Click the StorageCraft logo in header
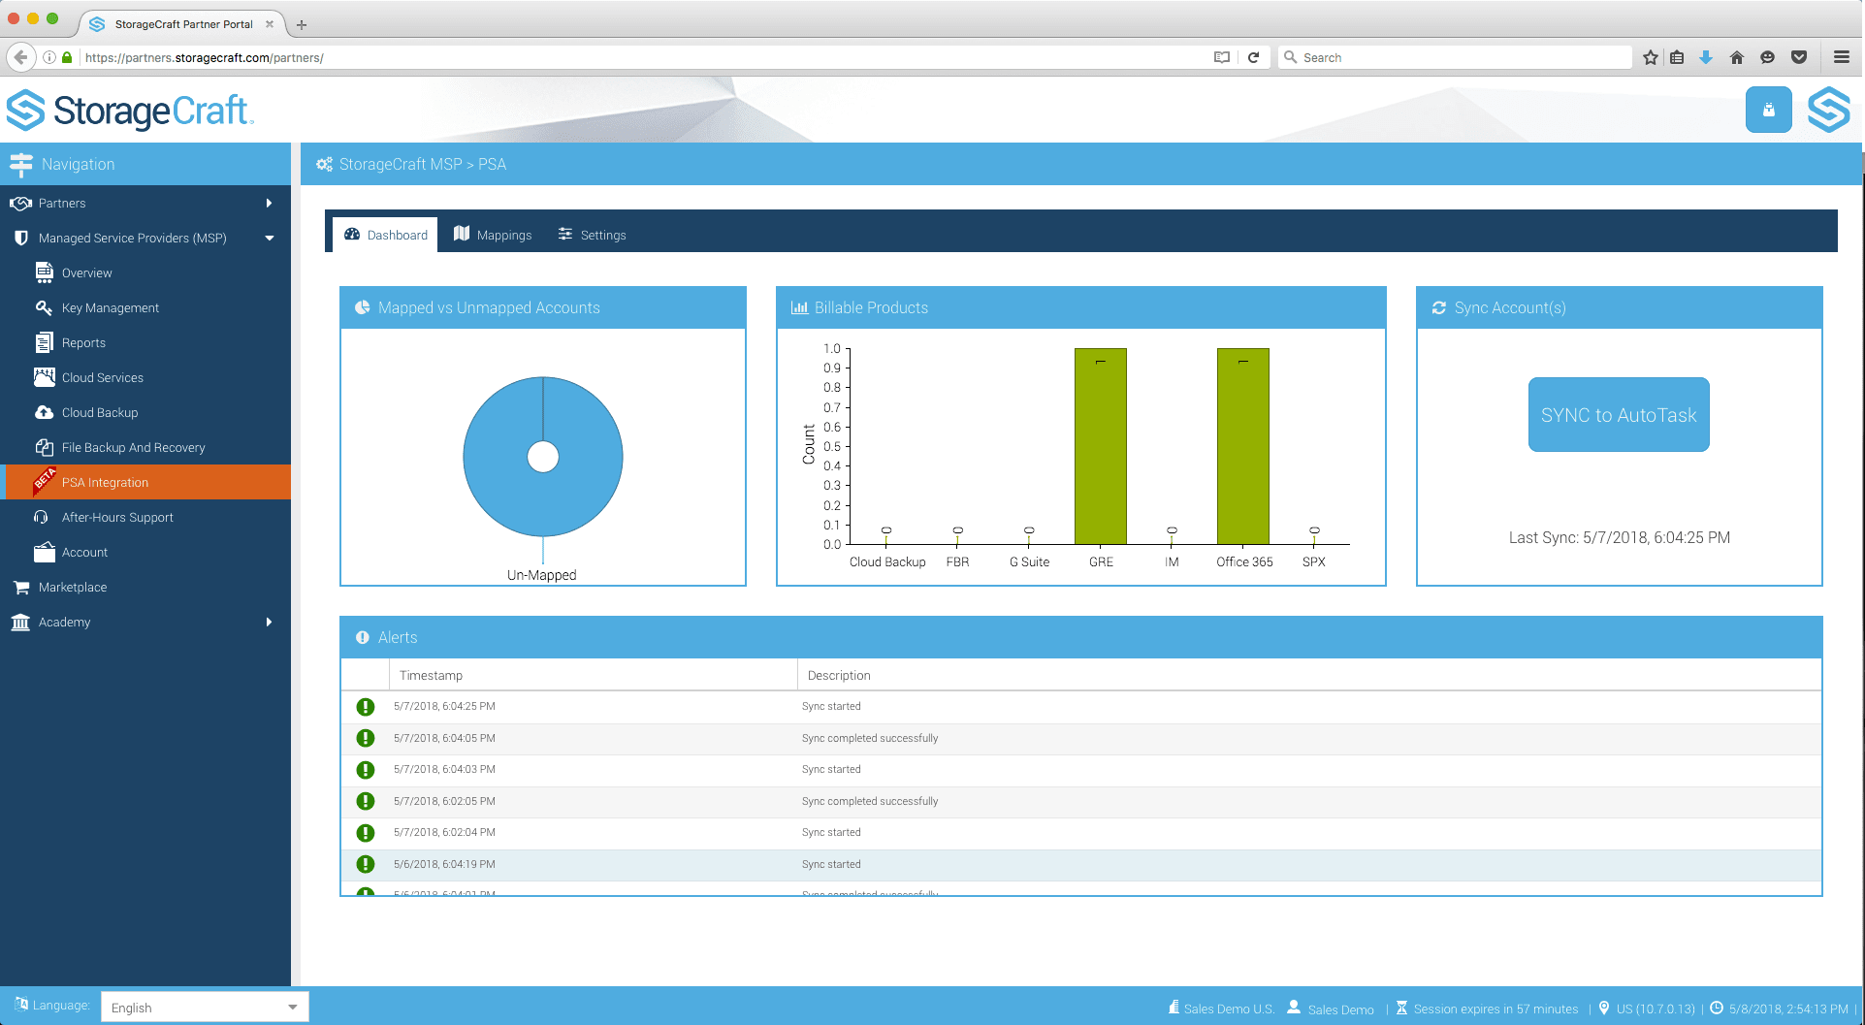 click(x=130, y=110)
